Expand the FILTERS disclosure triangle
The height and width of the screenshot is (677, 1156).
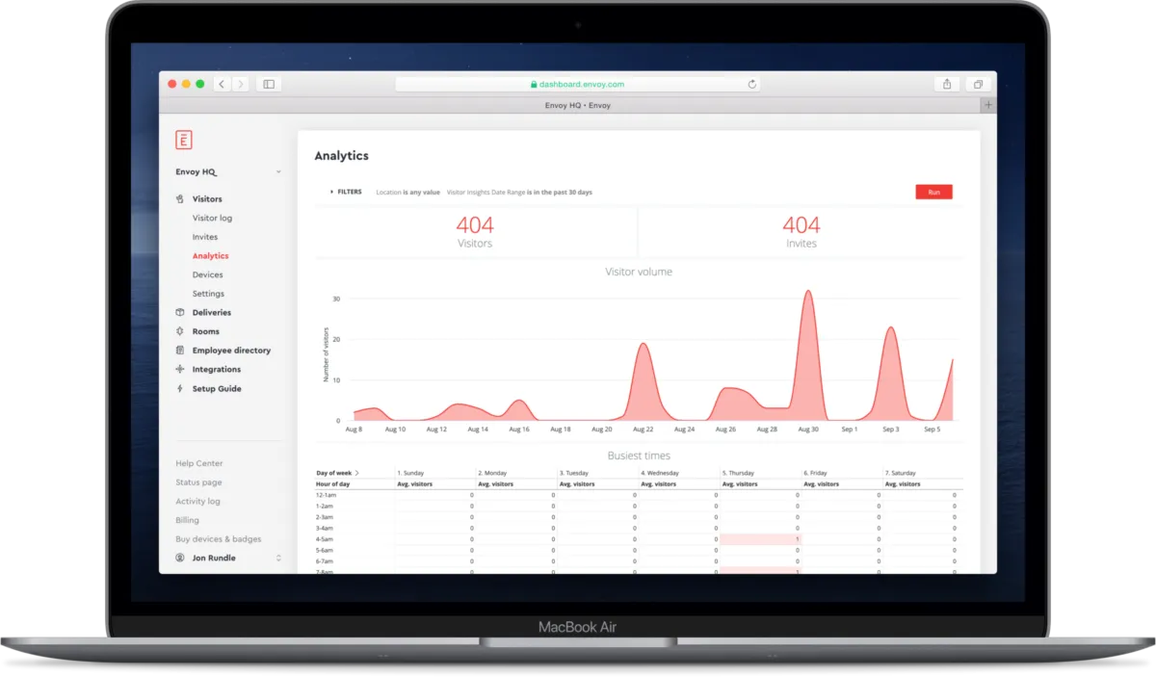pyautogui.click(x=331, y=192)
